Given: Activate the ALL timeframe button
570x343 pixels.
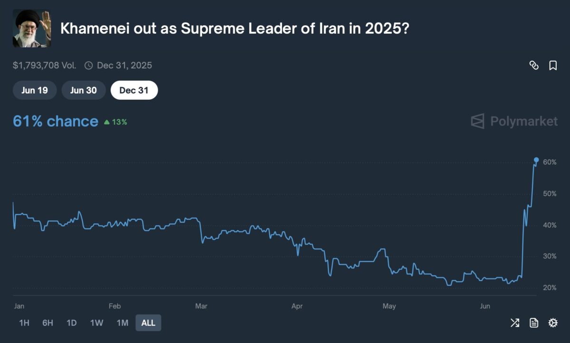Looking at the screenshot, I should coord(148,323).
